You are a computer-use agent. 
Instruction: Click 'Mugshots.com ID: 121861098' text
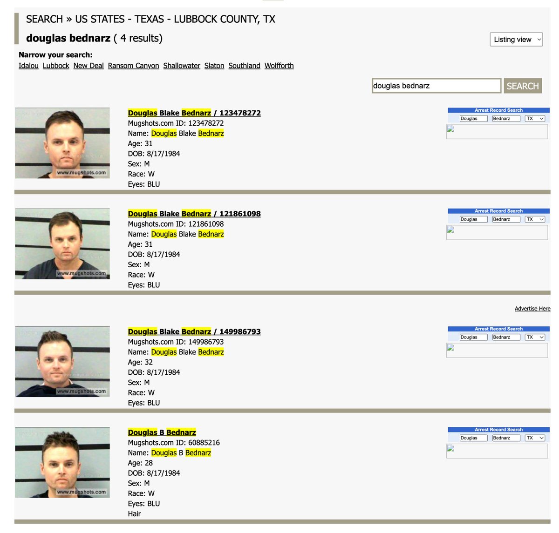tap(176, 224)
